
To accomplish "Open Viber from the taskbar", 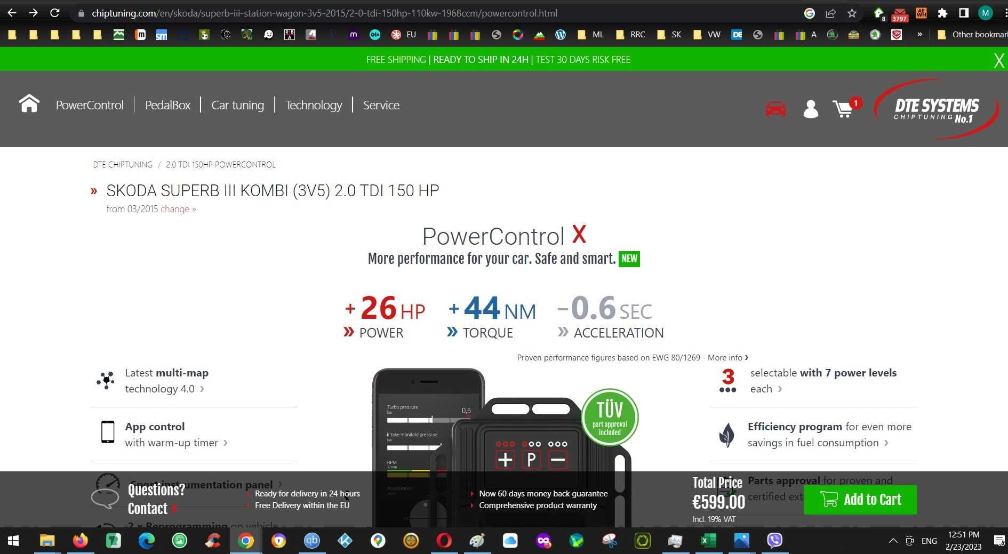I will [x=774, y=541].
